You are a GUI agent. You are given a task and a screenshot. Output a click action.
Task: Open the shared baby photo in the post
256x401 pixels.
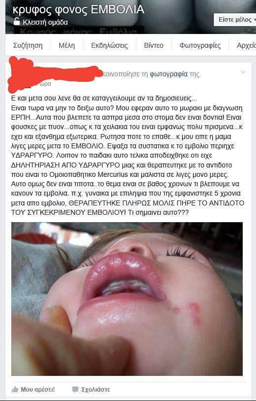click(127, 299)
